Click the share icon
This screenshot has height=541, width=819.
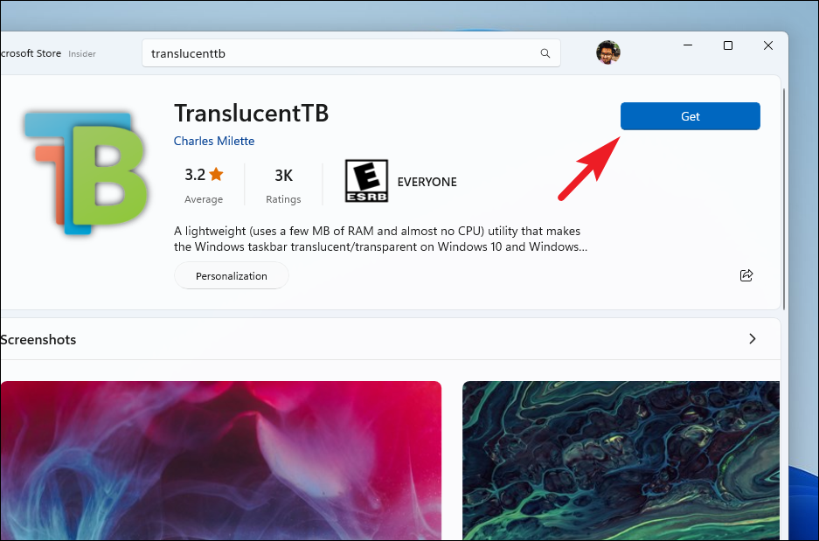[746, 275]
